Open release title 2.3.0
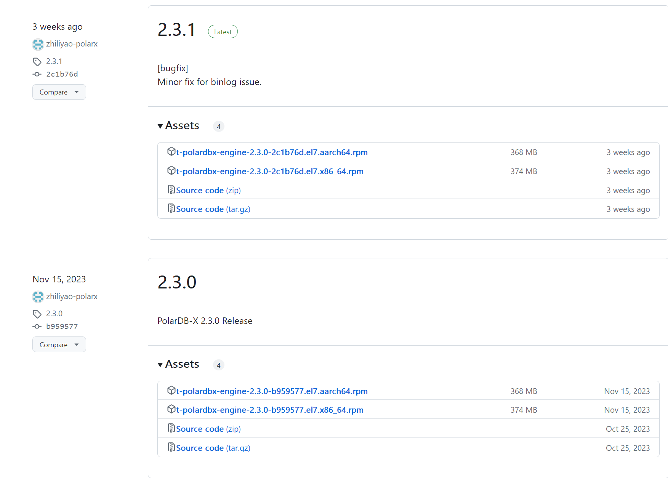The width and height of the screenshot is (668, 487). 177,282
